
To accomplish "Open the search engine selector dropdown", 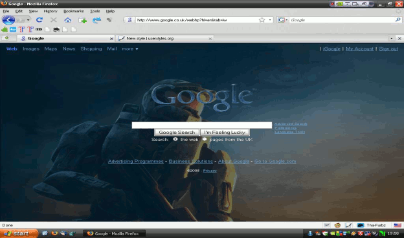I will [287, 20].
